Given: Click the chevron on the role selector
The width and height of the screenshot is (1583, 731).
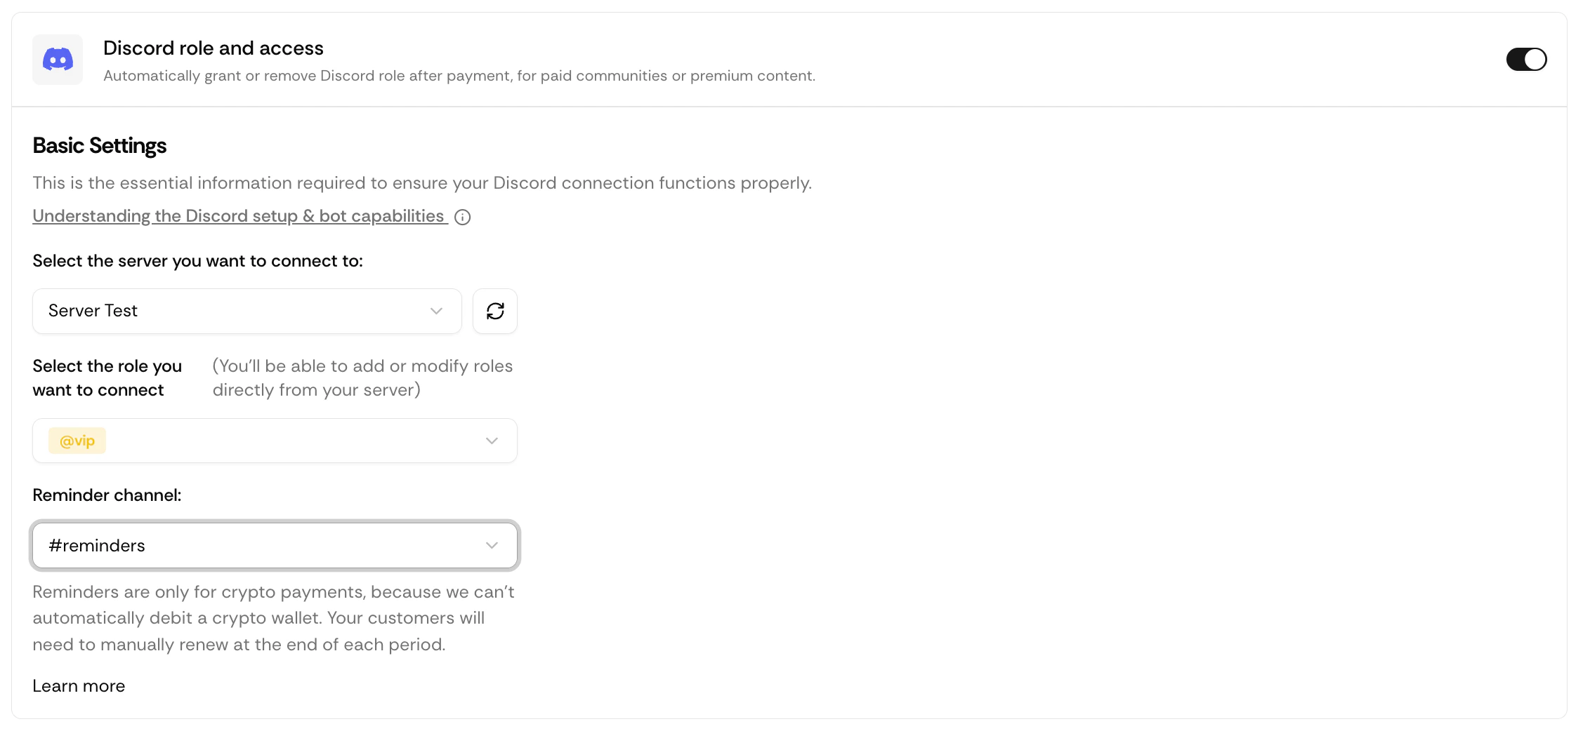Looking at the screenshot, I should click(x=492, y=441).
